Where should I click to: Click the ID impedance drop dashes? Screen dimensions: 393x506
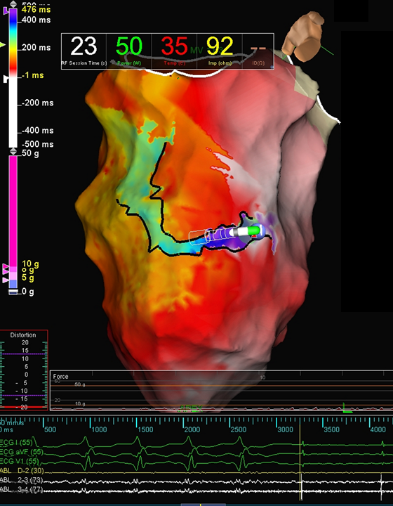tap(258, 48)
